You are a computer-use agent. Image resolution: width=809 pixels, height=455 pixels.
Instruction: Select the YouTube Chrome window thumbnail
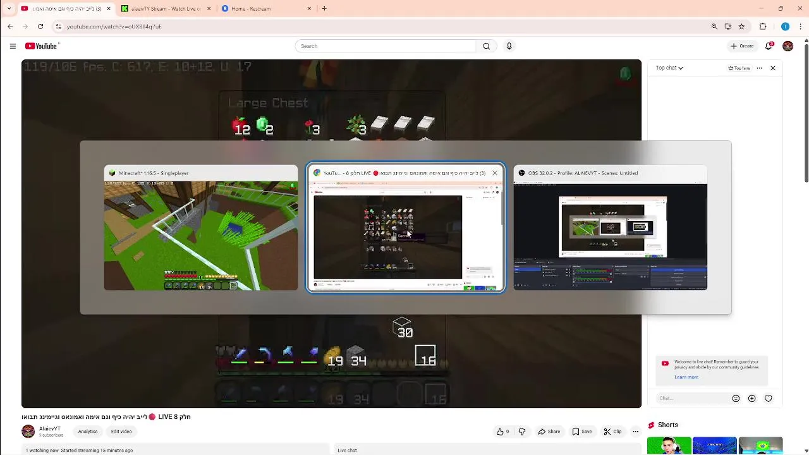point(406,228)
